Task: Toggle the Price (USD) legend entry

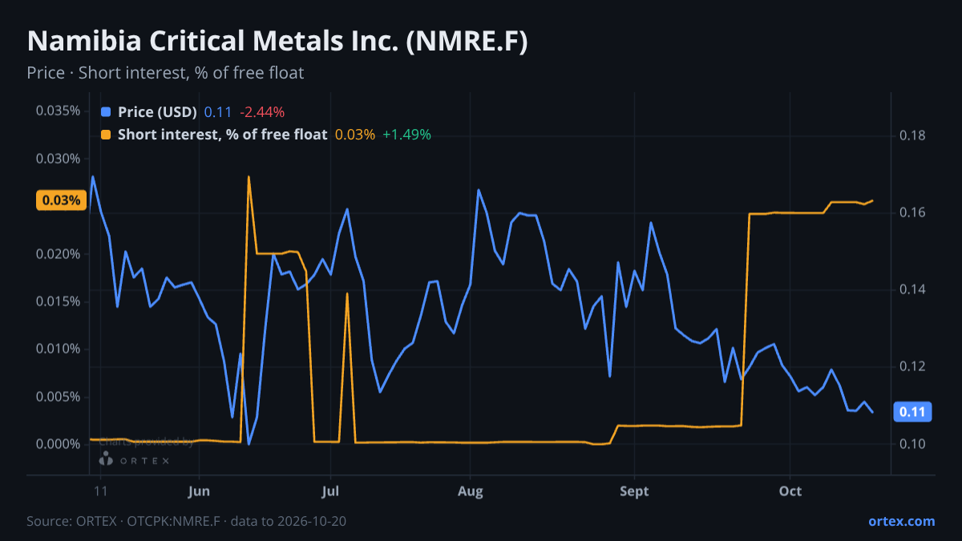Action: coord(157,112)
